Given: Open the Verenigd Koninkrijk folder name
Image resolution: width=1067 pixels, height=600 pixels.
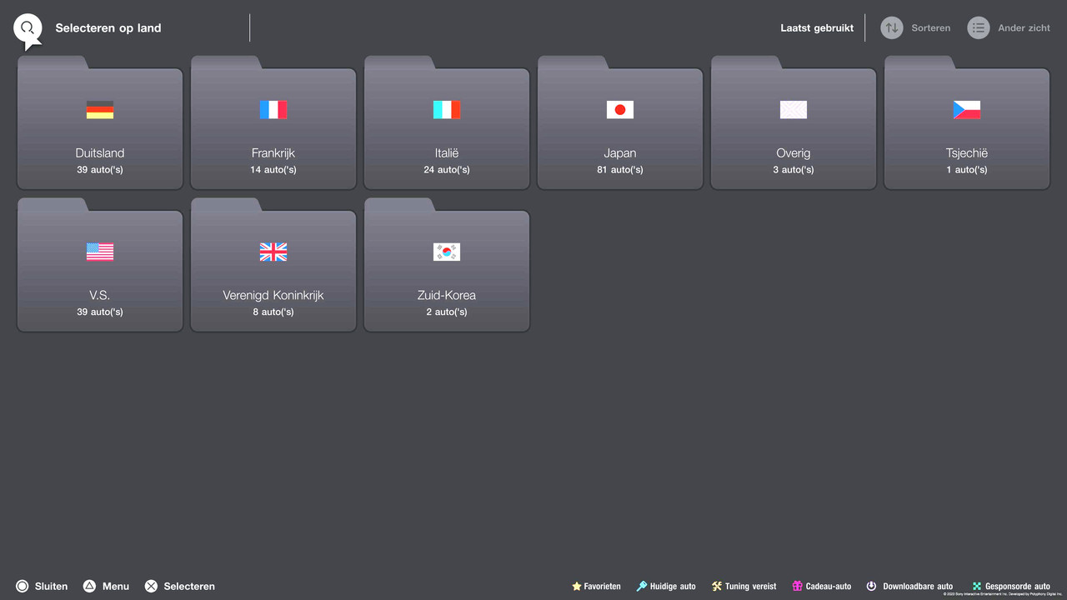Looking at the screenshot, I should tap(273, 295).
